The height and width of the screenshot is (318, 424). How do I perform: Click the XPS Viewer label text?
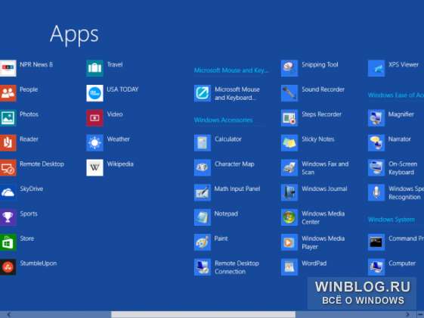tap(404, 64)
